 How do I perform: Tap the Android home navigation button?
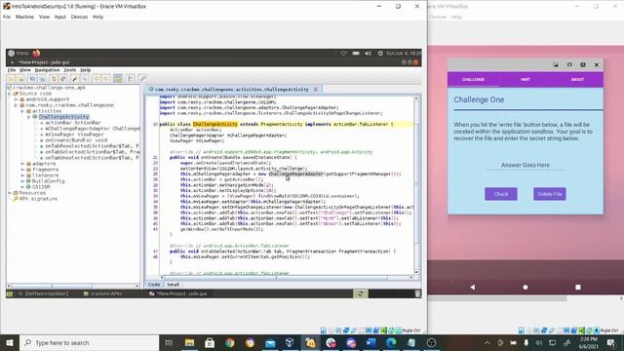tap(526, 287)
